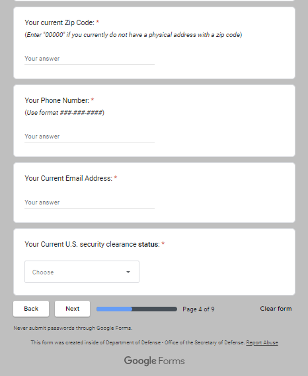Click the 'Never submit passwords' notice
This screenshot has width=308, height=376.
73,328
